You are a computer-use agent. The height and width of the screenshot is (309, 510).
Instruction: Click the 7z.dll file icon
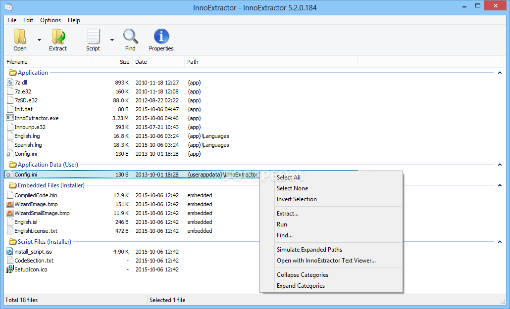[x=10, y=83]
